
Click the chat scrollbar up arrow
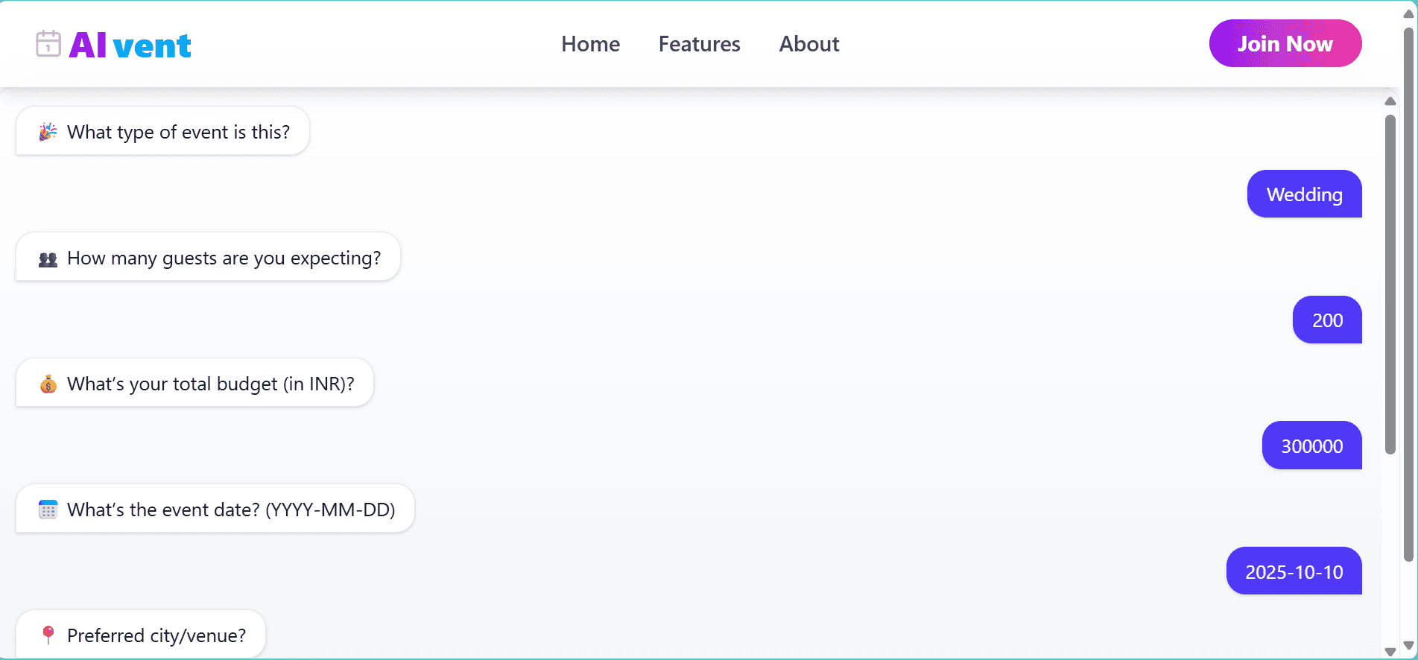[1390, 101]
